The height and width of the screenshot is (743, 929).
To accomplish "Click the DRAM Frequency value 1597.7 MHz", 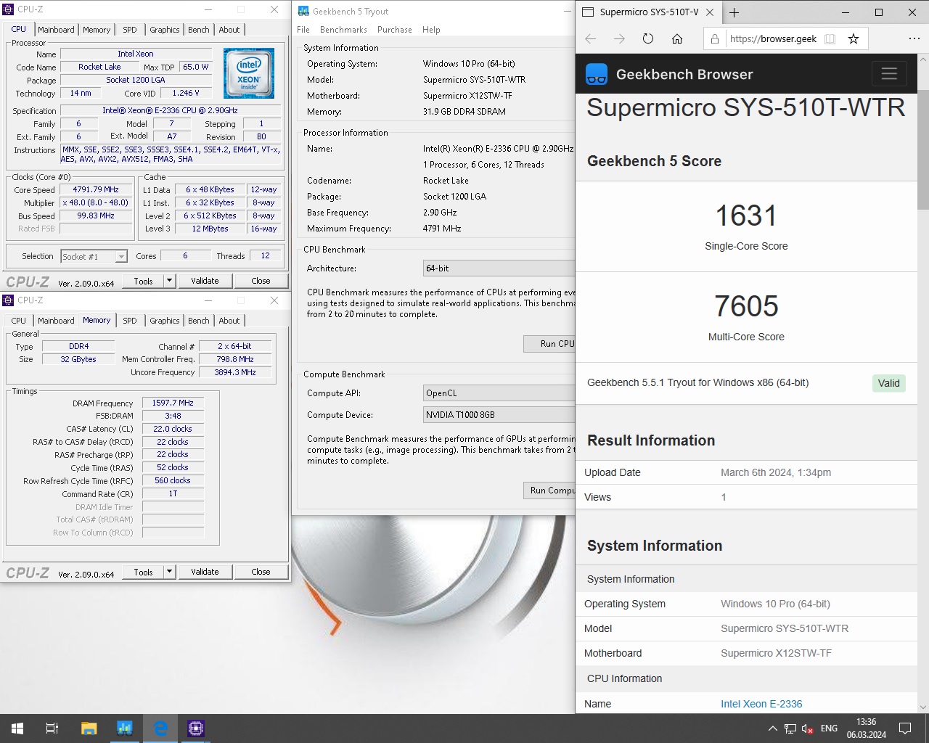I will (x=173, y=403).
